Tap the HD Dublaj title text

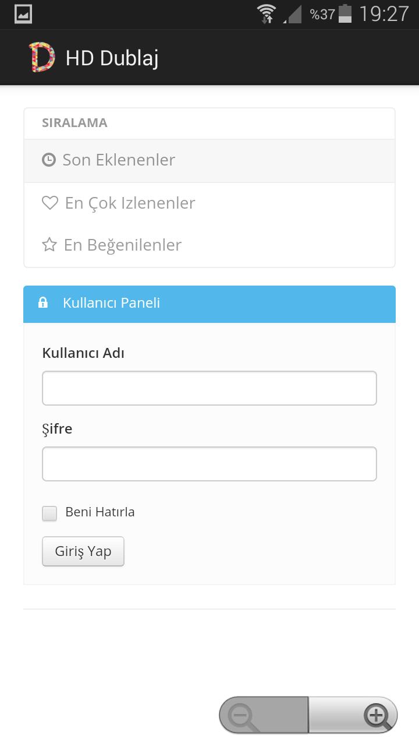click(112, 58)
